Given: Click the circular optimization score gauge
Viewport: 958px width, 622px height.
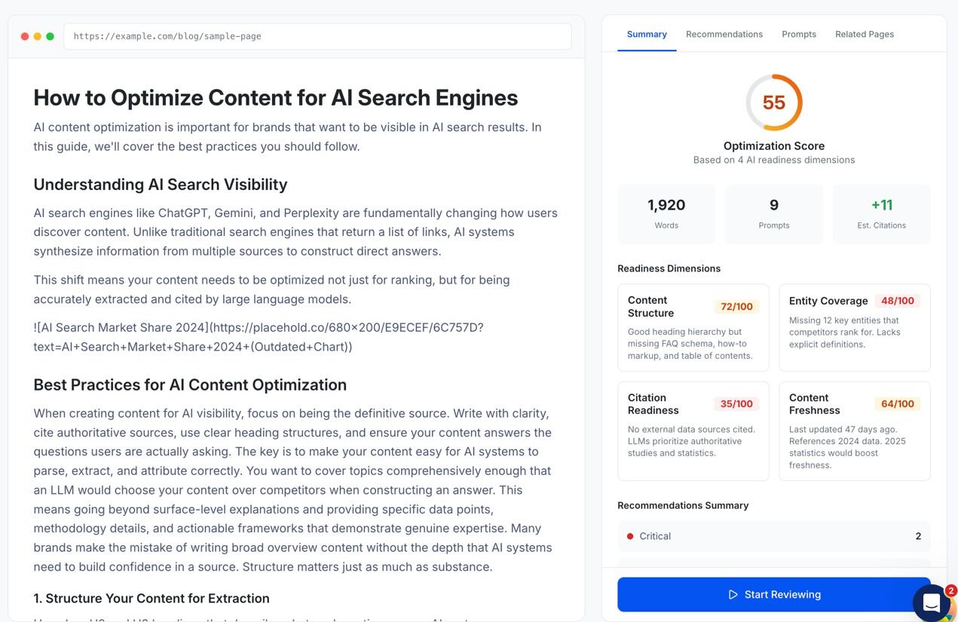Looking at the screenshot, I should (x=774, y=103).
